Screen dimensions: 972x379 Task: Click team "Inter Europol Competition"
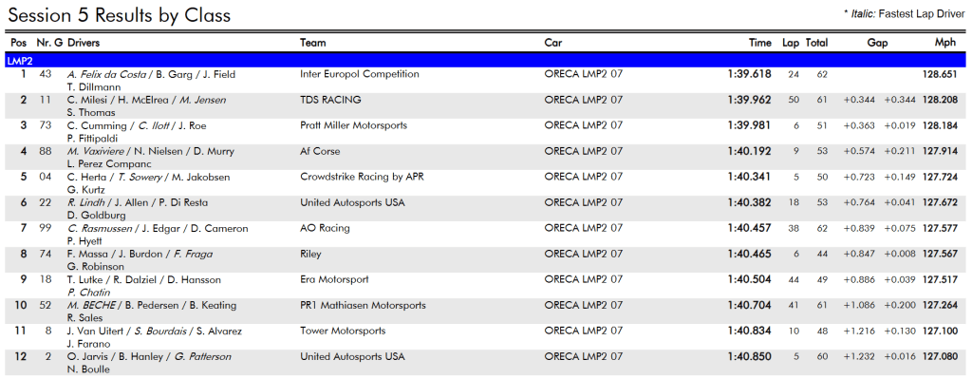coord(360,74)
